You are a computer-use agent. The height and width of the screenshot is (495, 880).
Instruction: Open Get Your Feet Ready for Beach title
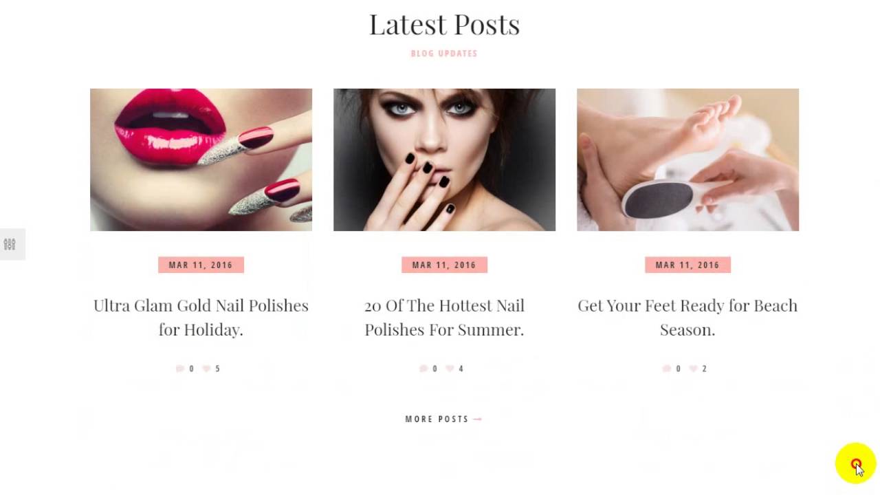point(687,317)
